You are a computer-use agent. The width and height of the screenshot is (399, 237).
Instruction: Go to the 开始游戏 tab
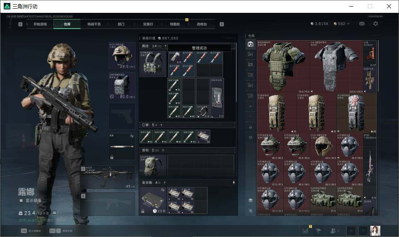pos(40,24)
